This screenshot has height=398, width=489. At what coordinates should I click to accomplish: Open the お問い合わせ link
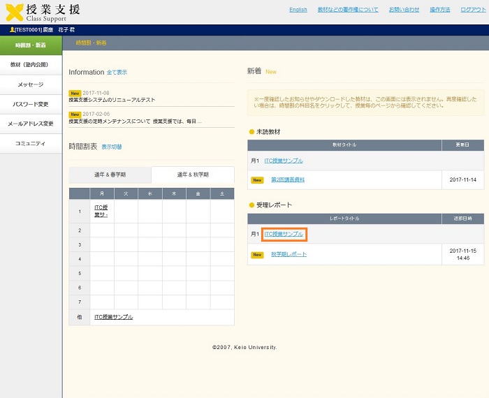tap(404, 10)
